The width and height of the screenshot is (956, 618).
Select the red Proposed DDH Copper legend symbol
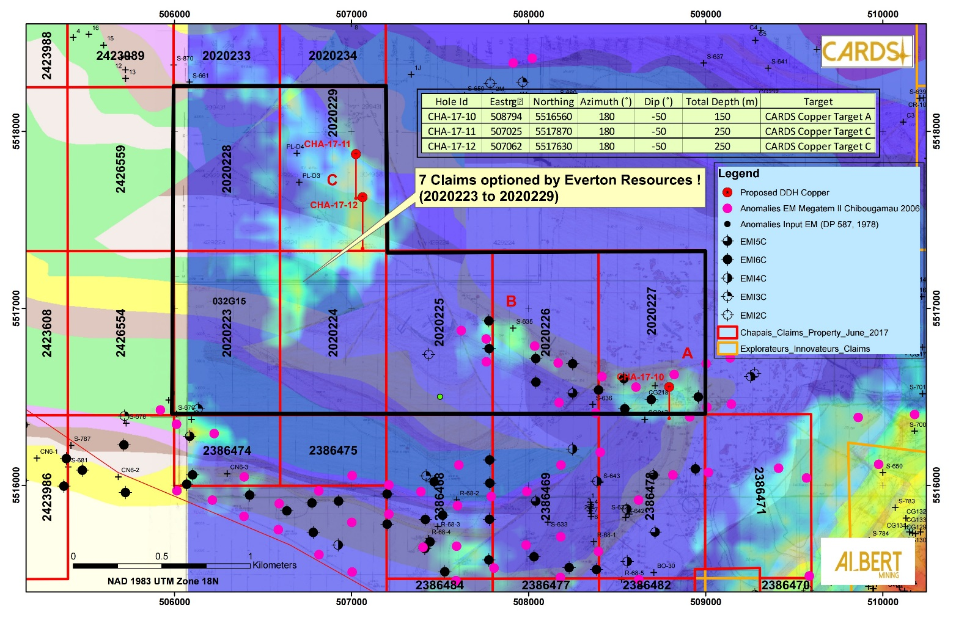[727, 192]
